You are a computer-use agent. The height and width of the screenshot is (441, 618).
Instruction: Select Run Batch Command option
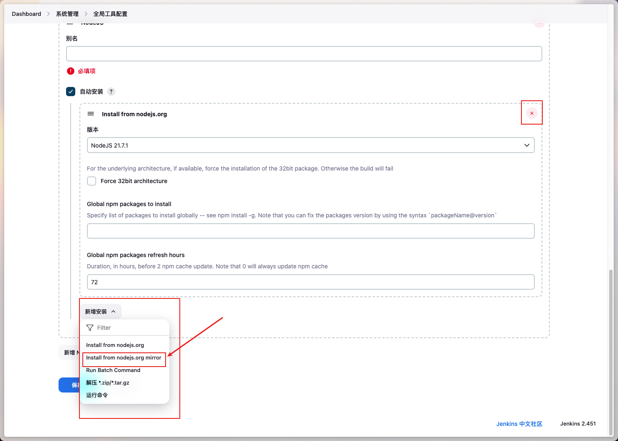tap(113, 370)
